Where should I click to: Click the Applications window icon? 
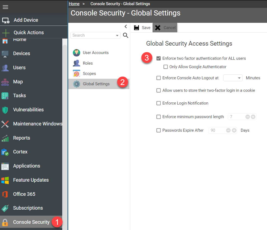click(5, 166)
